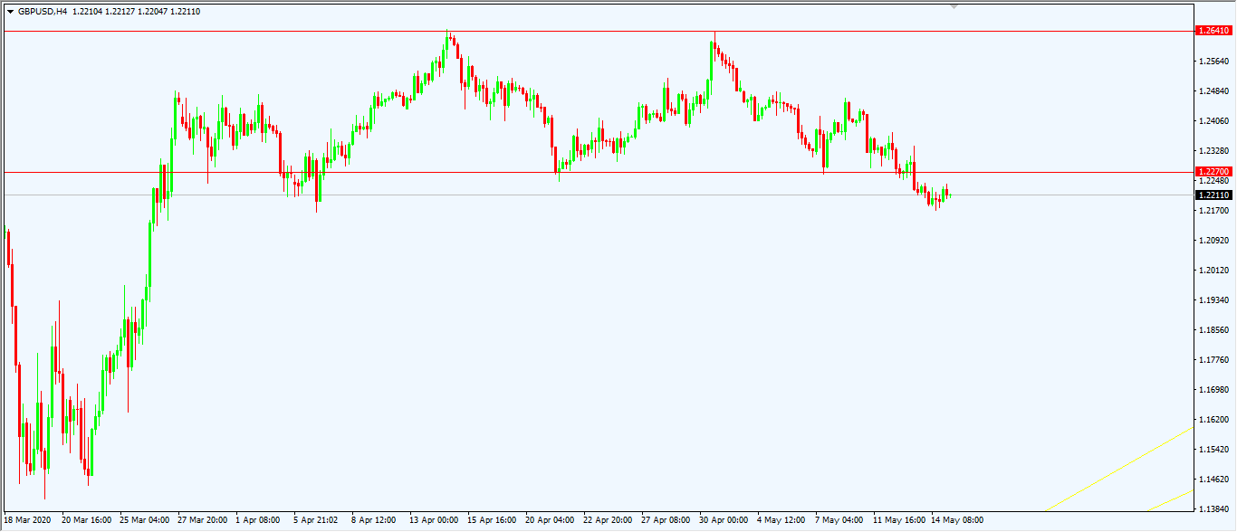Click the 11 May 16:00 time label
Viewport: 1237px width, 532px height.
[x=899, y=520]
